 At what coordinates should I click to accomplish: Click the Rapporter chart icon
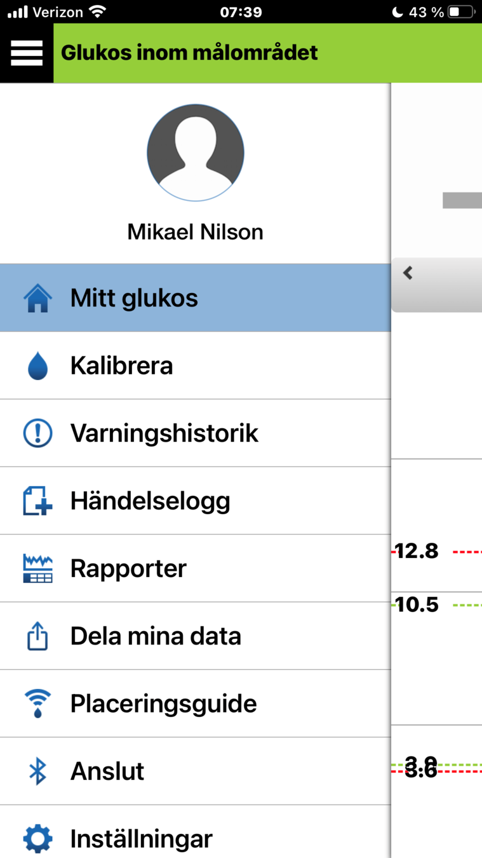click(x=37, y=568)
